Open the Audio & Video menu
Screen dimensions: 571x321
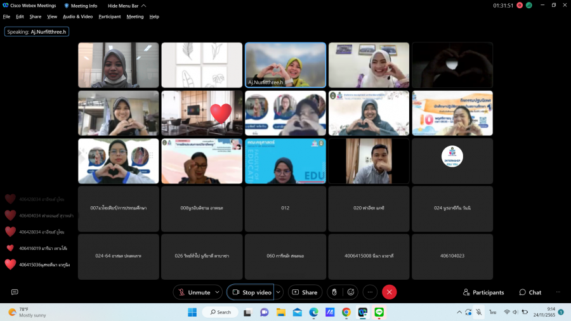77,16
